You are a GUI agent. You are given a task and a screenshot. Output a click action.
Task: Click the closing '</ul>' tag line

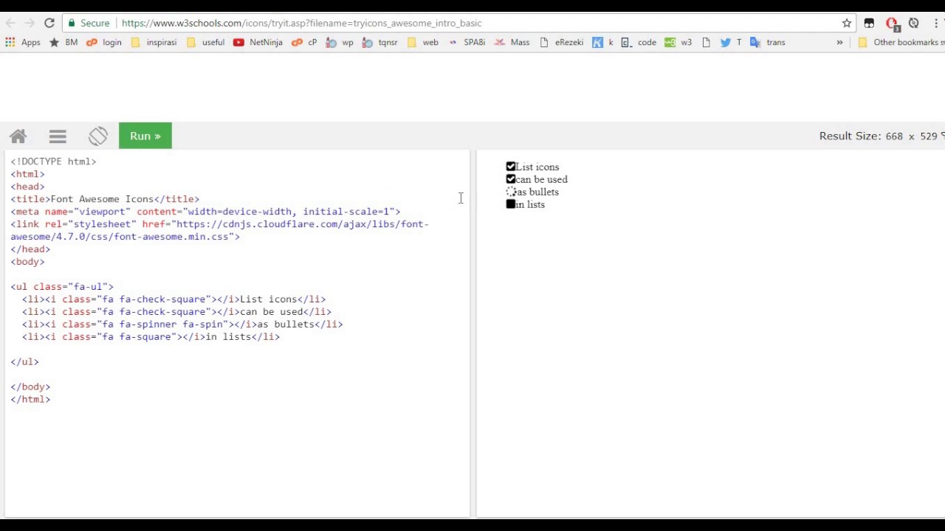tap(24, 362)
